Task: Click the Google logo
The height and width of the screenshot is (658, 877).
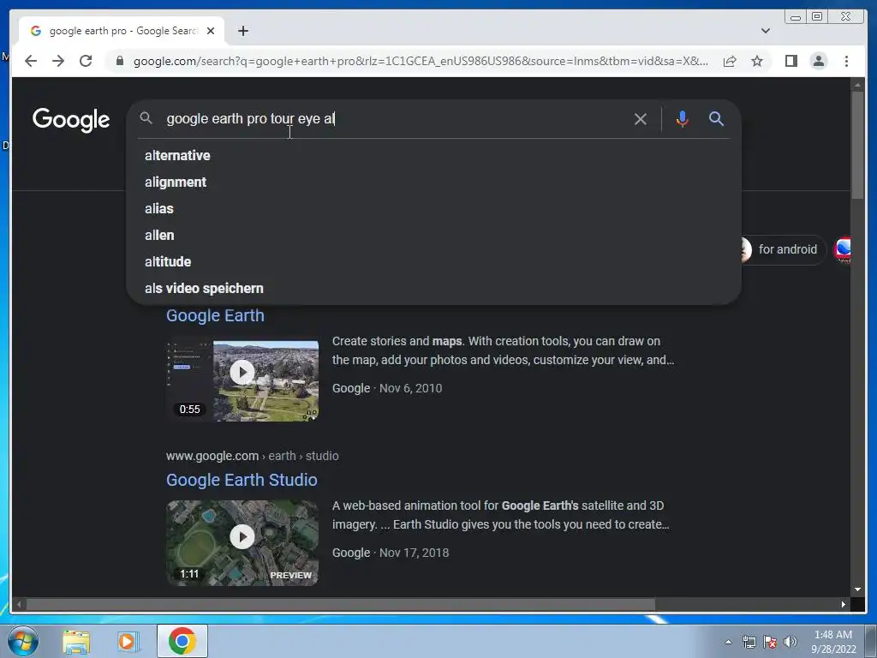Action: click(71, 119)
